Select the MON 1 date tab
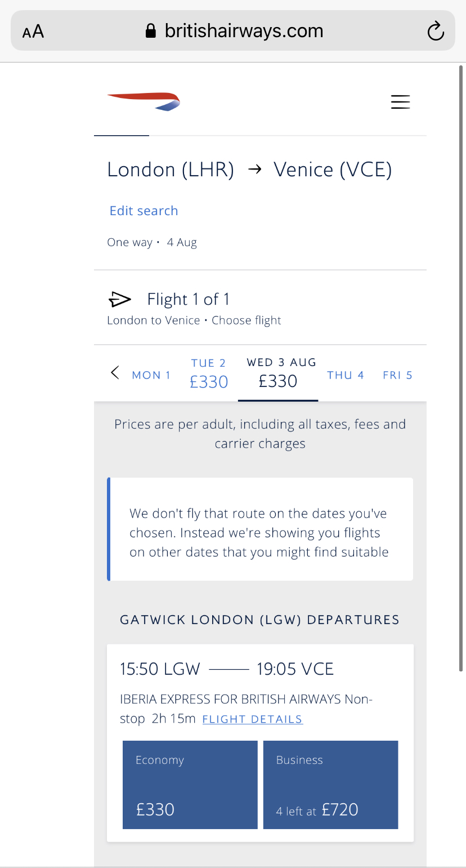The height and width of the screenshot is (868, 466). (151, 375)
